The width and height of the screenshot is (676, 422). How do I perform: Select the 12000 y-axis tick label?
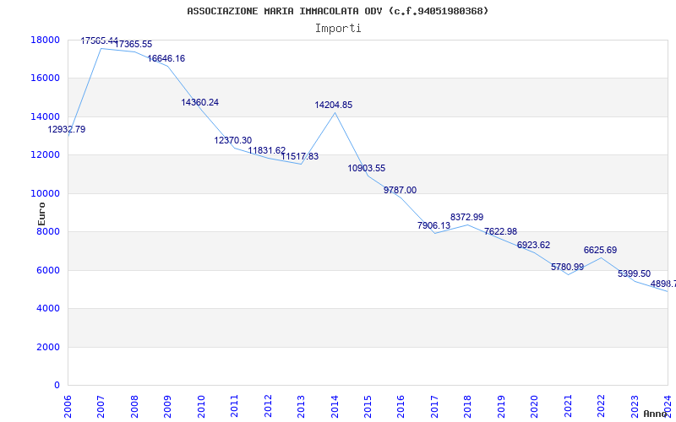pos(46,155)
